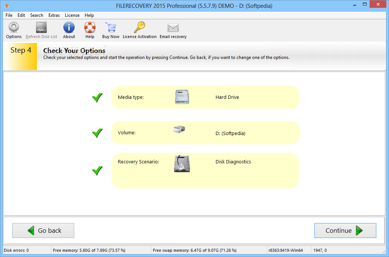389x257 pixels.
Task: Click the Free memory status entry
Action: (89, 250)
